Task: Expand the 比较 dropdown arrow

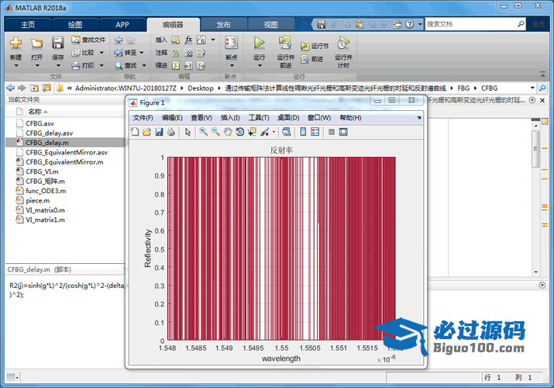Action: point(102,53)
